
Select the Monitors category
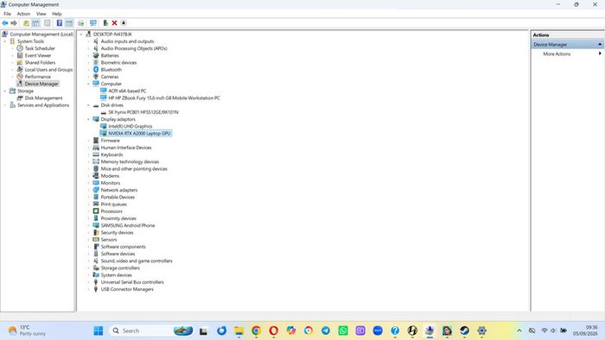tap(111, 183)
